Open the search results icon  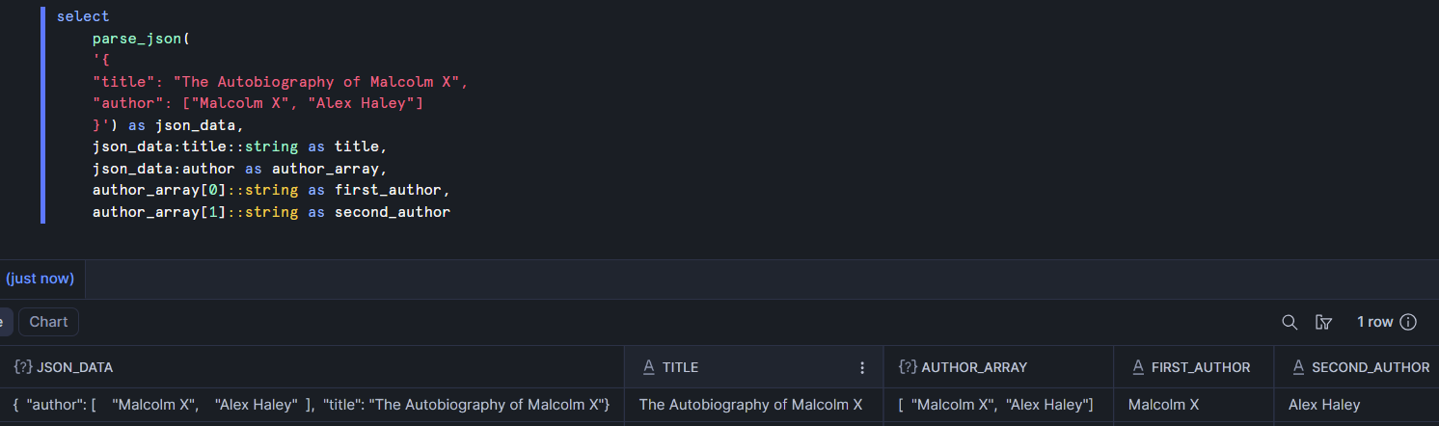(x=1290, y=322)
